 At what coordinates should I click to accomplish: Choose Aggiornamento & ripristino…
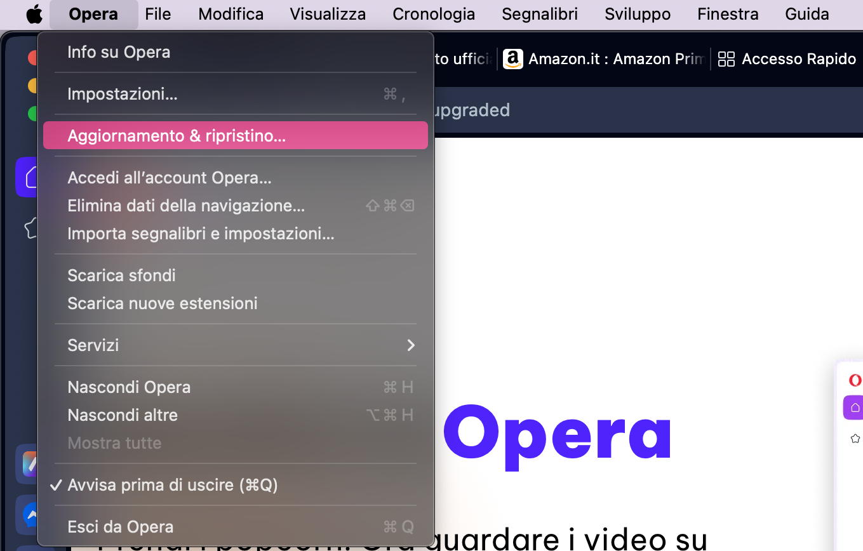(x=236, y=136)
